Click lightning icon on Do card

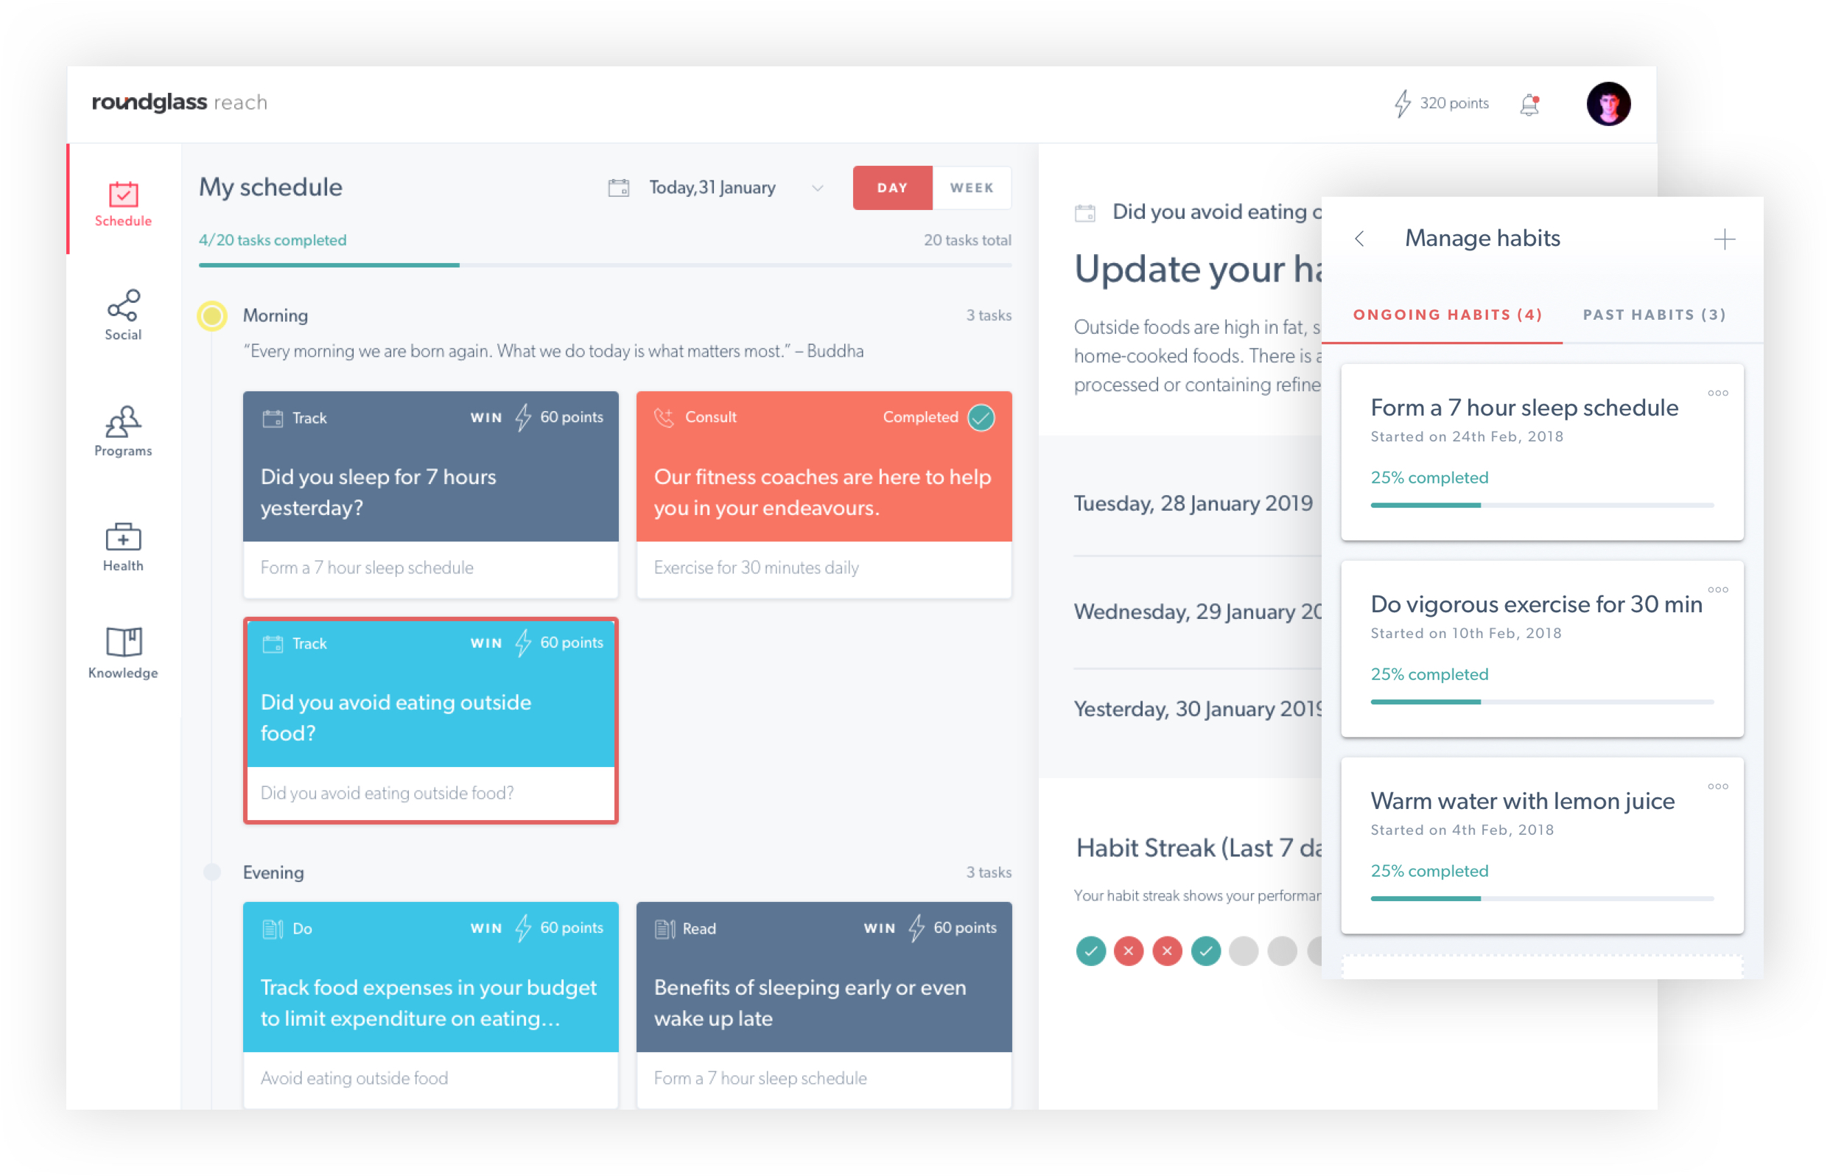523,928
